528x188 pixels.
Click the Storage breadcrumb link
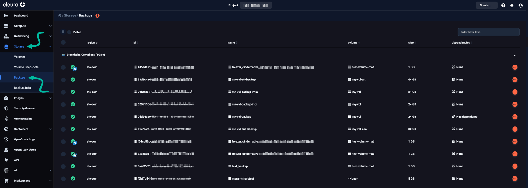[70, 15]
